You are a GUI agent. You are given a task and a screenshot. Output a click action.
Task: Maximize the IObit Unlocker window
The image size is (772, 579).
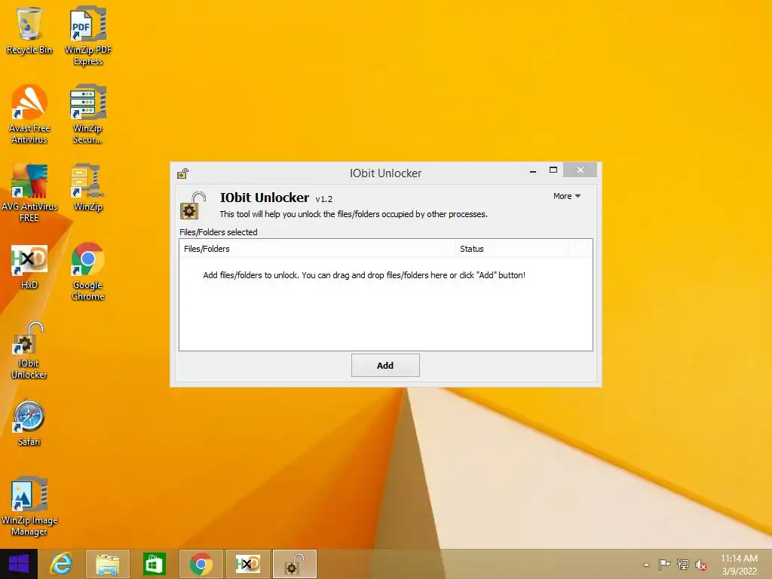(553, 170)
